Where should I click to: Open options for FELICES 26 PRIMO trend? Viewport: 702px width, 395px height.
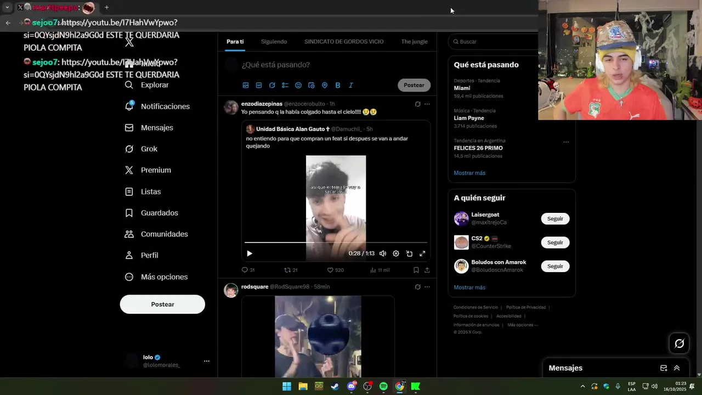click(566, 142)
